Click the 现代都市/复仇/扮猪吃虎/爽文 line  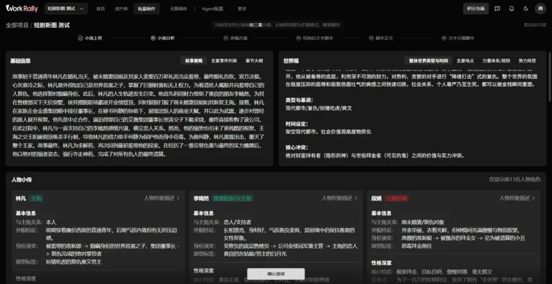(319, 108)
